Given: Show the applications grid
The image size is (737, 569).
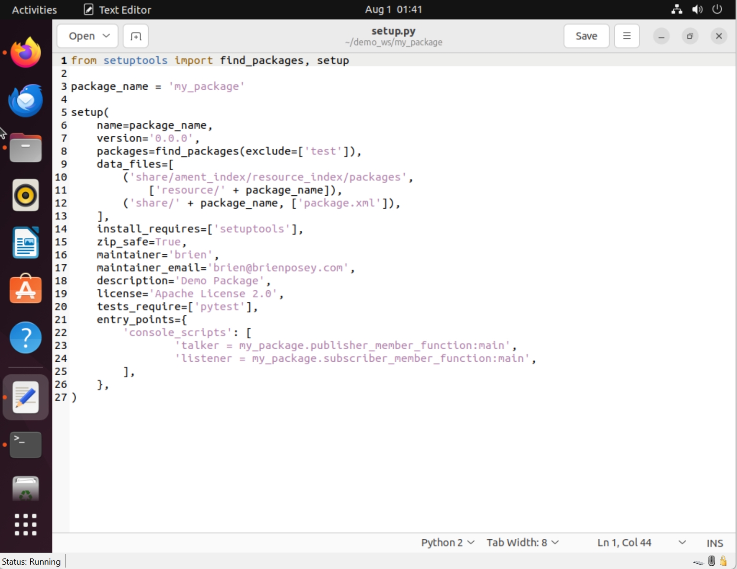Looking at the screenshot, I should click(x=25, y=524).
